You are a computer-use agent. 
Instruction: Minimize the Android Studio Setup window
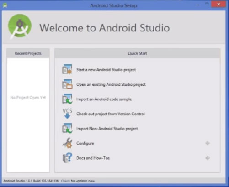(198, 5)
